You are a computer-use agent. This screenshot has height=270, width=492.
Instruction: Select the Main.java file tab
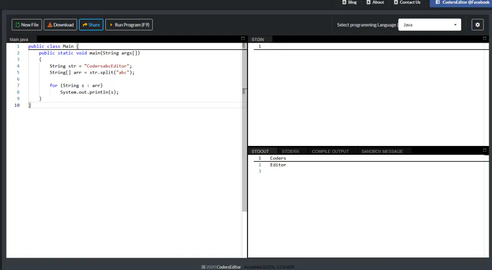click(x=19, y=39)
